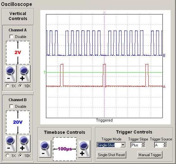The height and width of the screenshot is (164, 176).
Task: Zoom out Channel A vertical scale
Action: coord(10,74)
